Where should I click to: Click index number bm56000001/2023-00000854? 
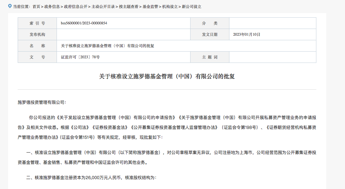(84, 23)
